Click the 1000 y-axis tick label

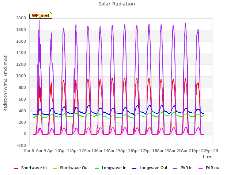[21, 76]
